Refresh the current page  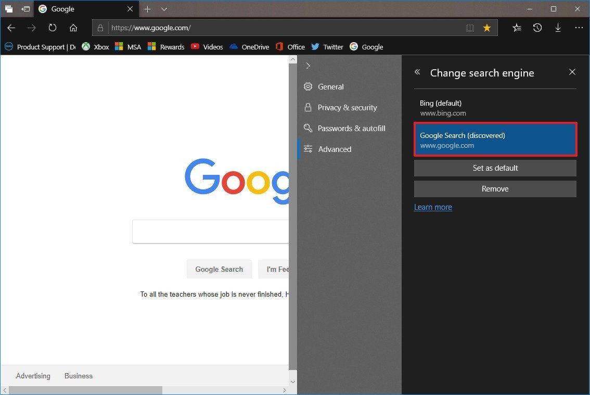click(x=52, y=28)
